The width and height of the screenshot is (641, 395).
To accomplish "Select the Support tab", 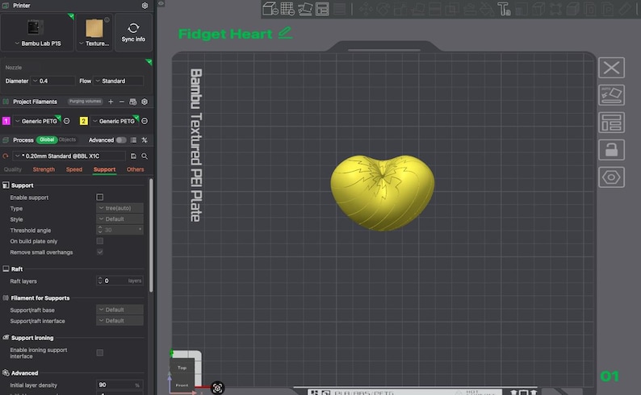I will tap(104, 169).
